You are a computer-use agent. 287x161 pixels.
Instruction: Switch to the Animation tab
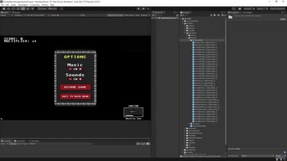pos(20,141)
